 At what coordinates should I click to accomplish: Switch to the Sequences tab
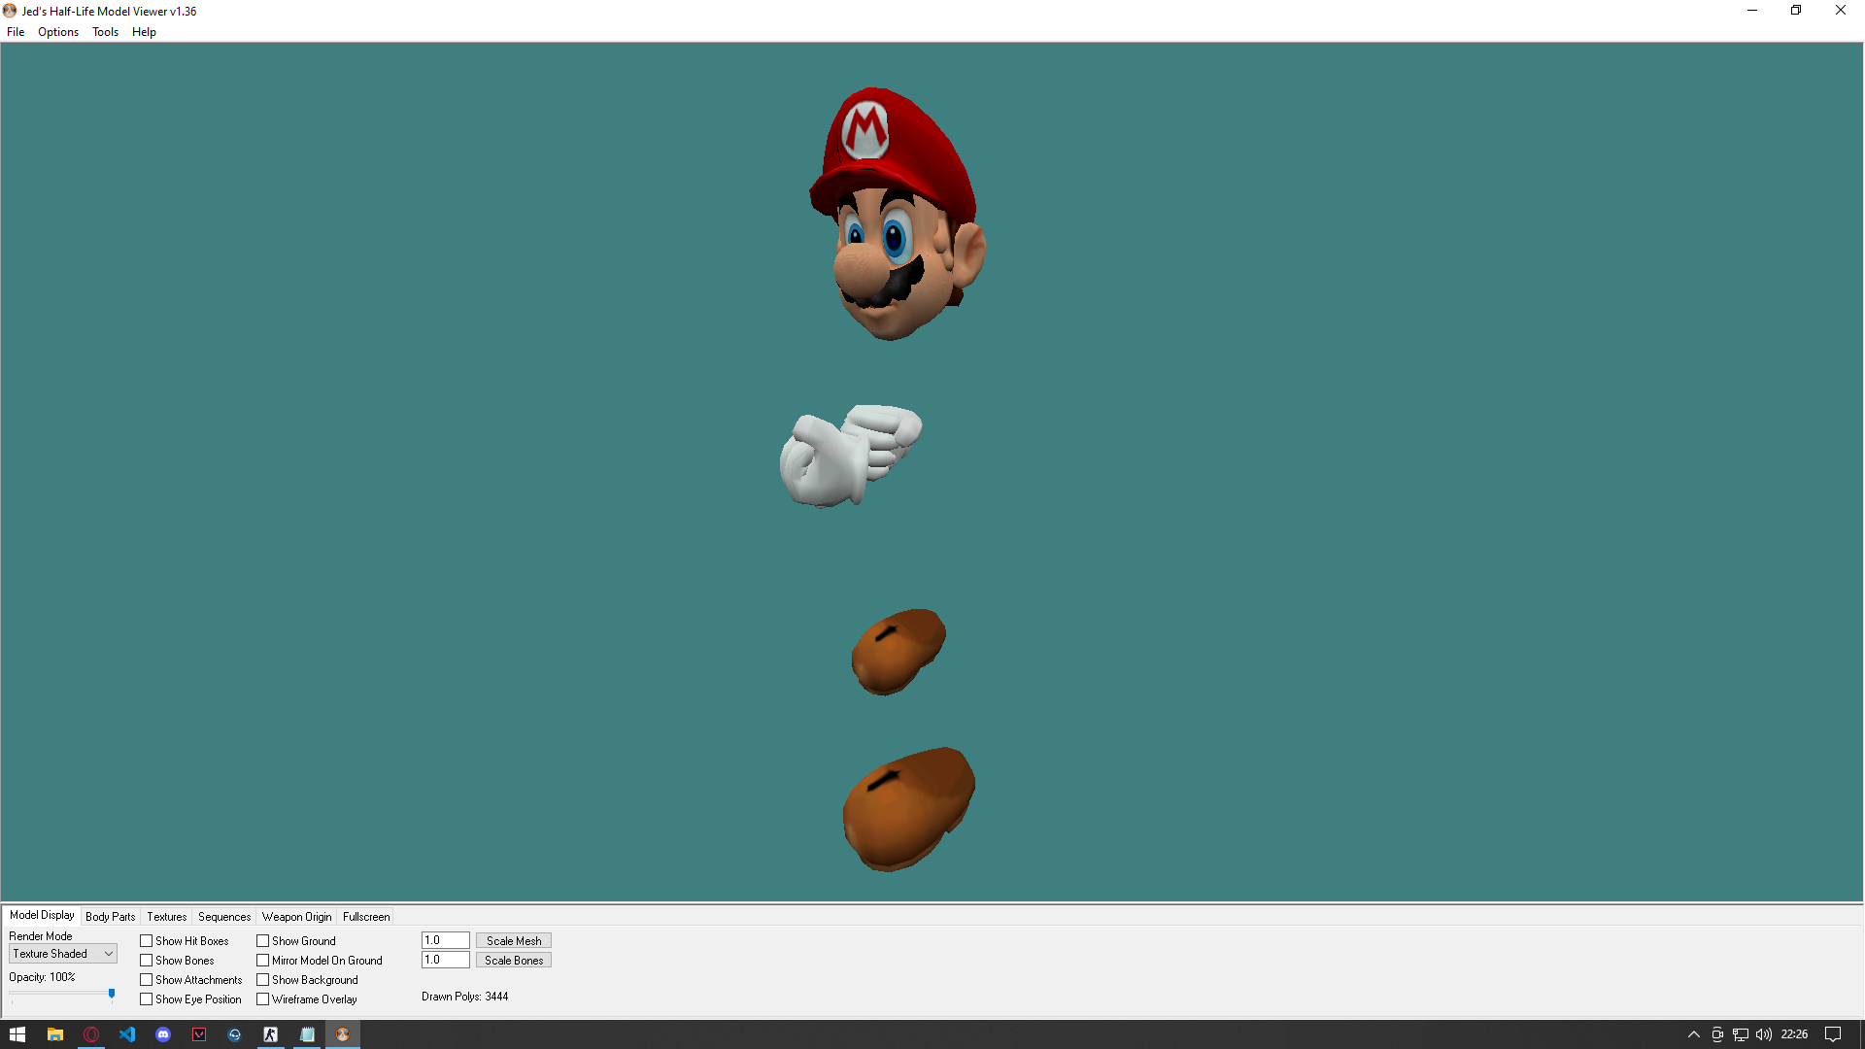[224, 917]
